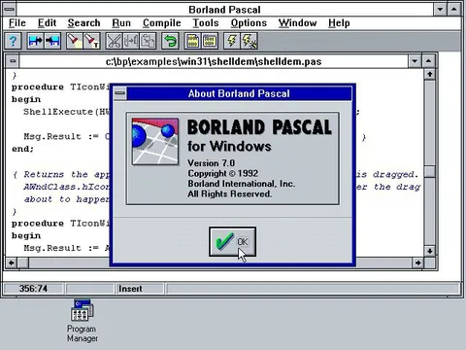Viewport: 466px width, 350px height.
Task: Click the About Borland Pascal title bar
Action: click(x=239, y=93)
